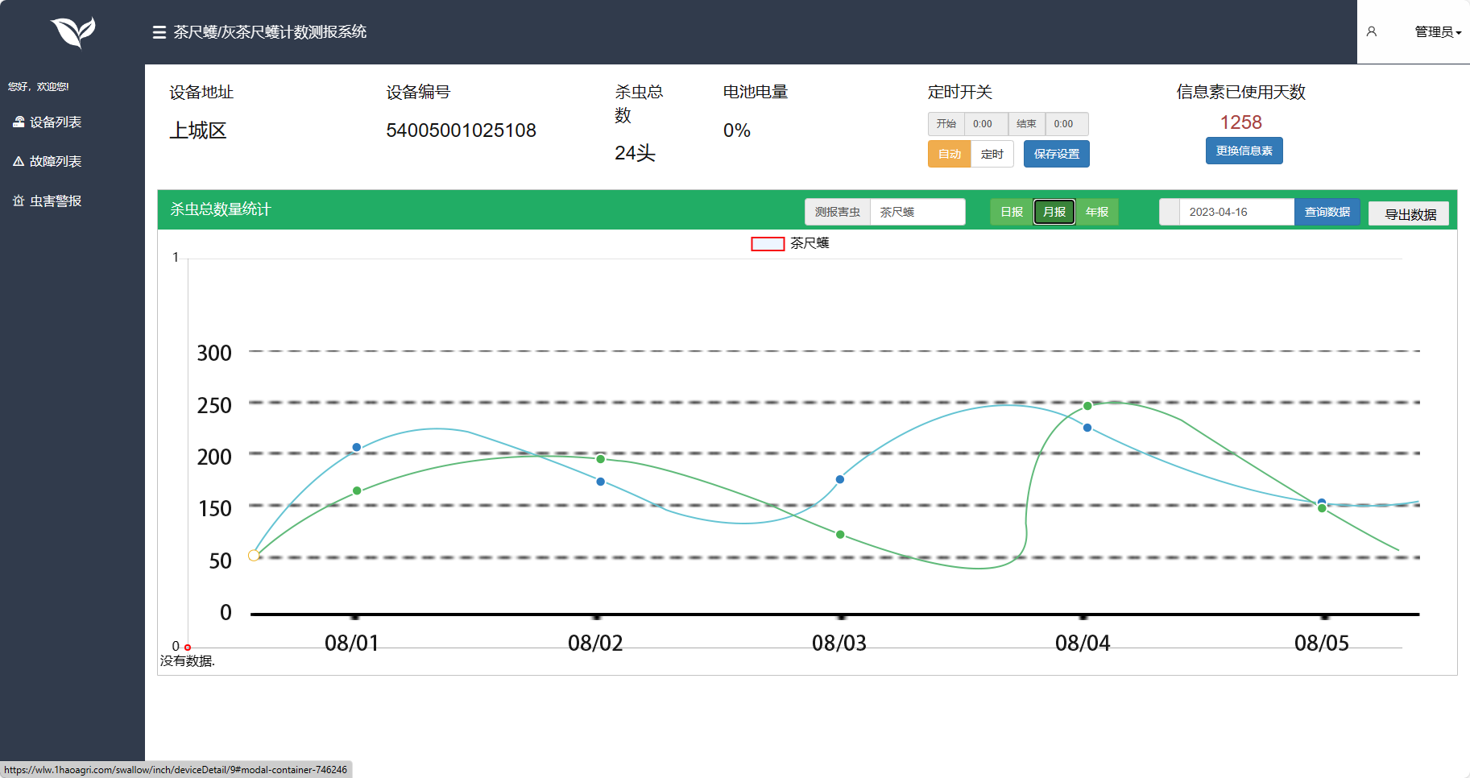Click the user profile icon

(1372, 31)
